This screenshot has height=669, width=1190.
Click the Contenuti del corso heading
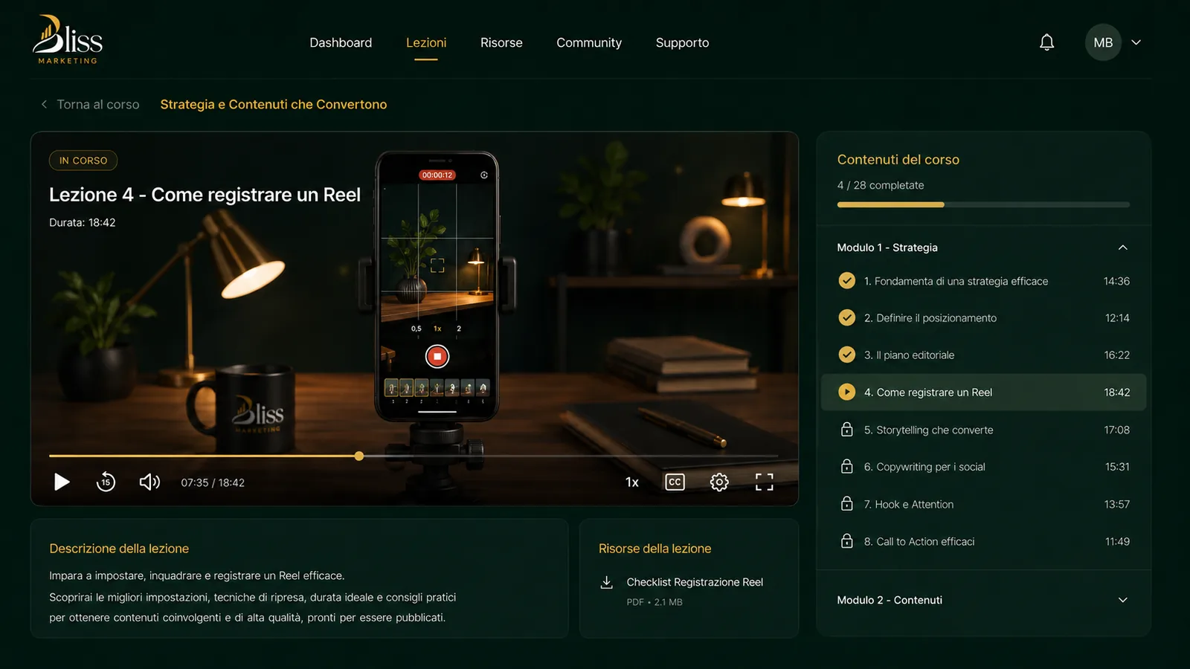pos(898,160)
